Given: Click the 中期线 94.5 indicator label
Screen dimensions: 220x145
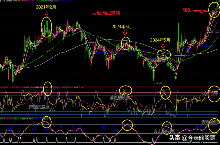Looking at the screenshot, I should point(38,87).
